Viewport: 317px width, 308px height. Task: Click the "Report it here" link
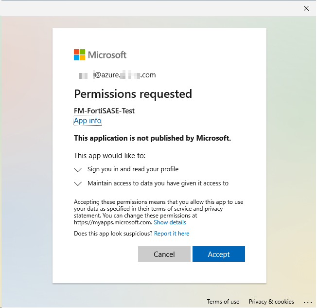point(172,234)
